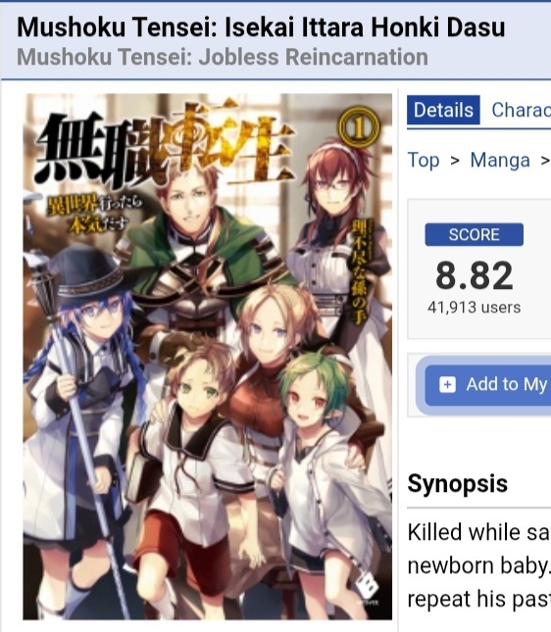
Task: Click the title Mushoku Tensei: Isekai Ittara Honki Dasu
Action: click(261, 27)
